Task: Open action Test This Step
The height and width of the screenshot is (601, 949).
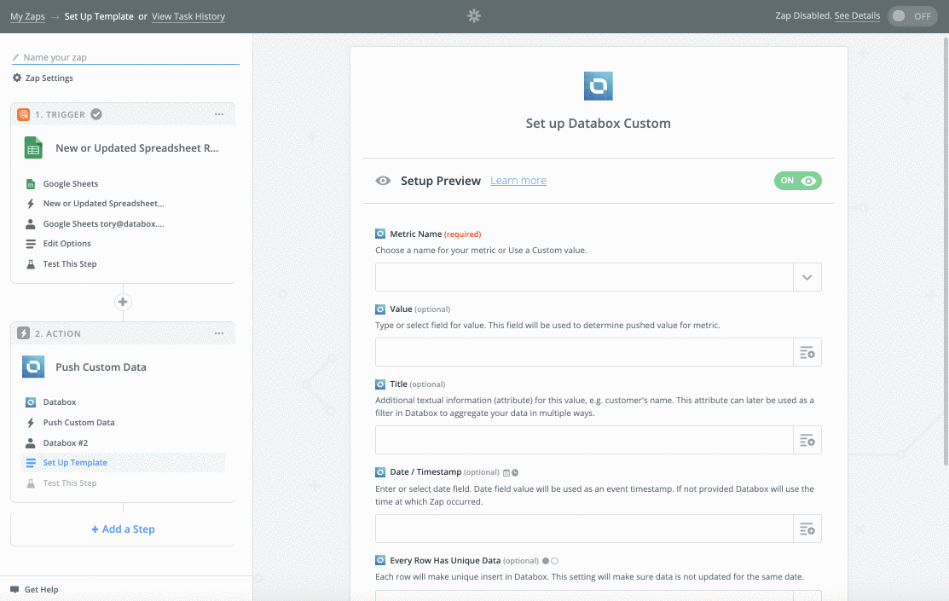Action: 70,483
